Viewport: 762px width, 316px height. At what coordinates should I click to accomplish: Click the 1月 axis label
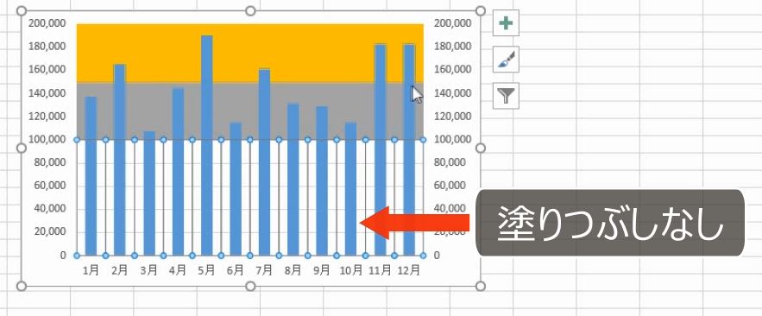91,271
